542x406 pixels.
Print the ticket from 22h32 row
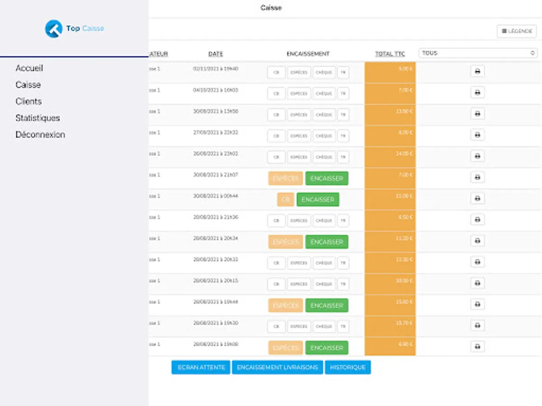(477, 135)
